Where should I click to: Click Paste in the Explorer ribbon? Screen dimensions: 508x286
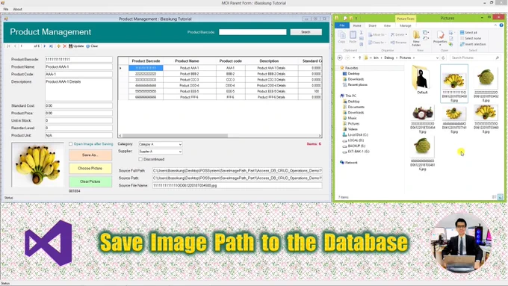[x=353, y=37]
